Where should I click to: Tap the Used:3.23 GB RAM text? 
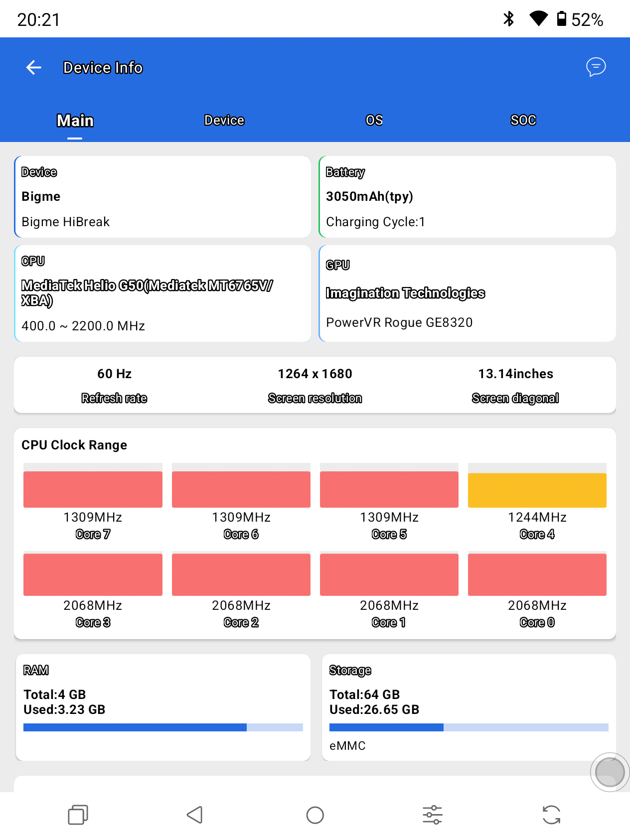click(64, 709)
